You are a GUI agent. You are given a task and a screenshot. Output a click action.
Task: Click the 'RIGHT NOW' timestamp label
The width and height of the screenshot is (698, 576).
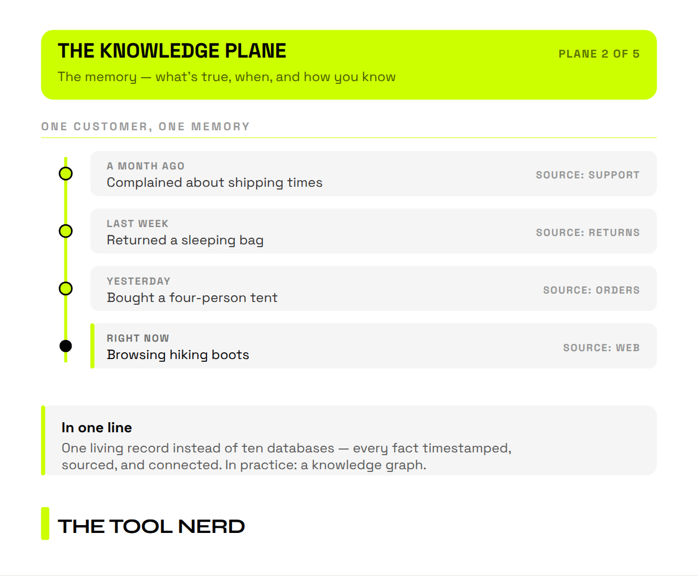pyautogui.click(x=138, y=338)
